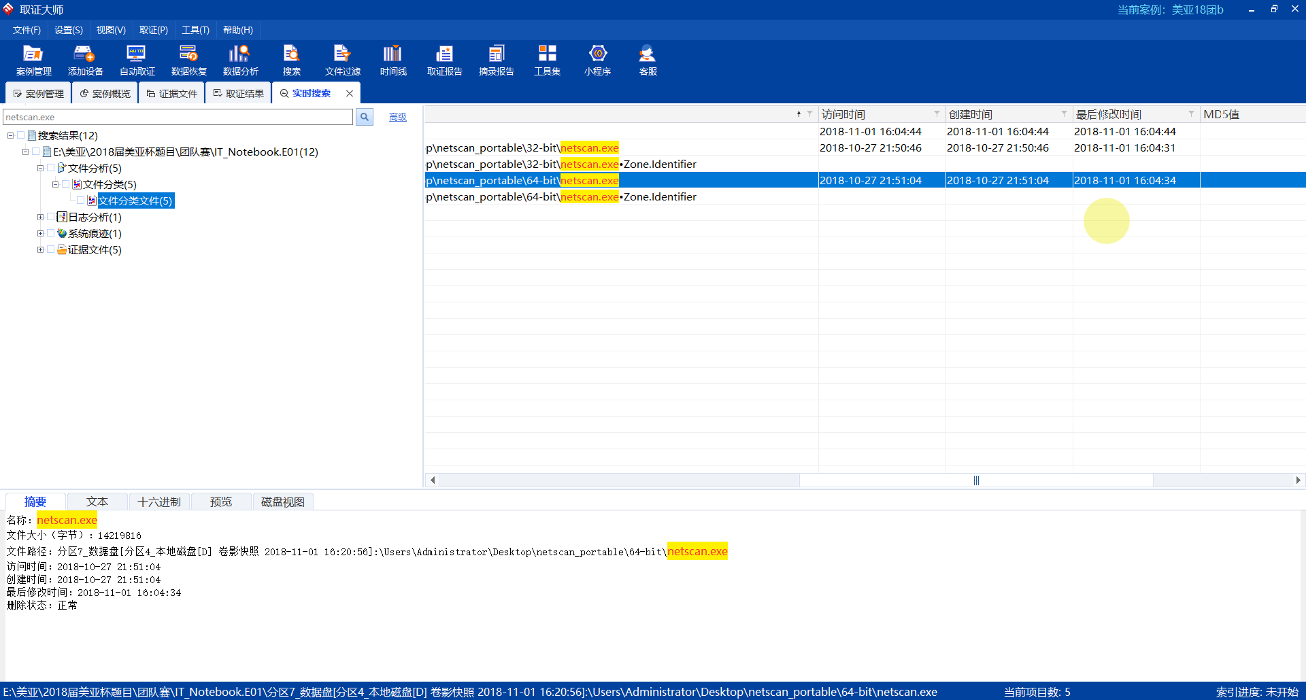Check the 文件分析(5) checkbox
This screenshot has height=700, width=1306.
point(51,168)
